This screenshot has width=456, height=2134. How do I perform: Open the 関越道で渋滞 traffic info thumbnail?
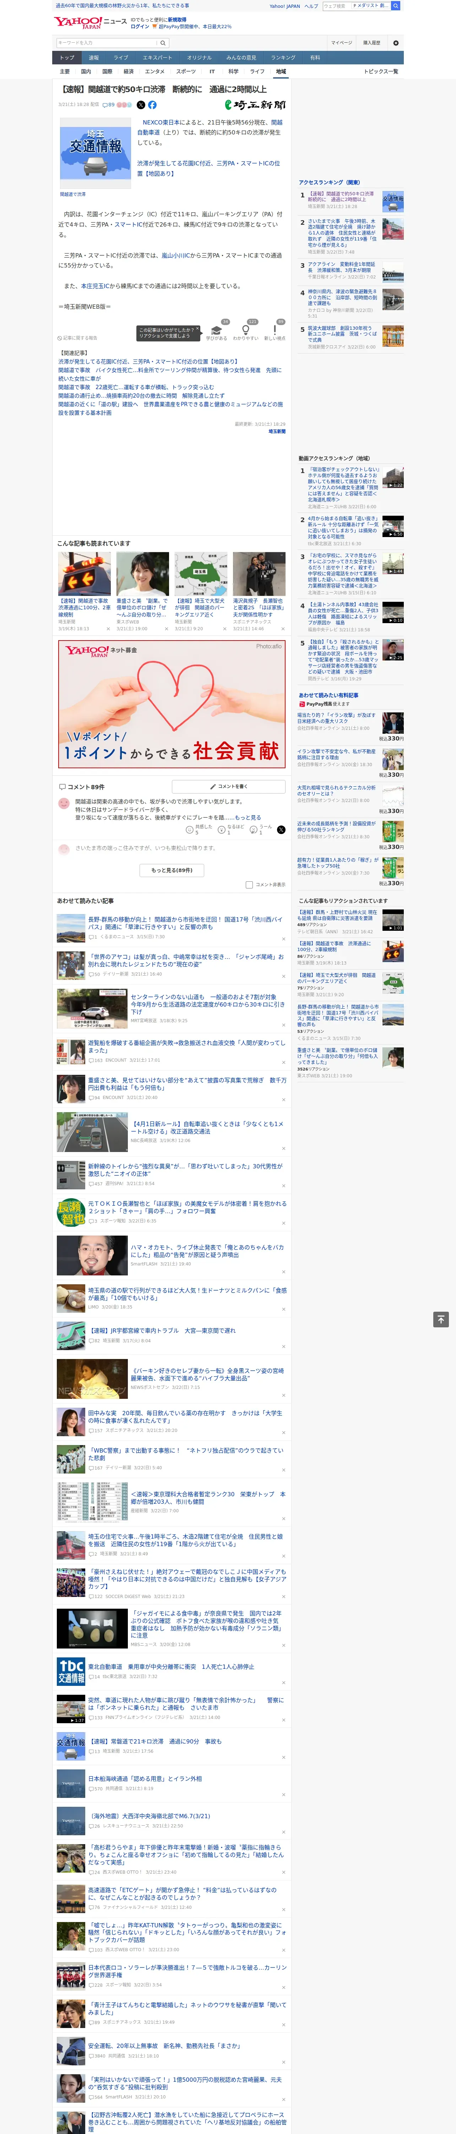point(95,153)
